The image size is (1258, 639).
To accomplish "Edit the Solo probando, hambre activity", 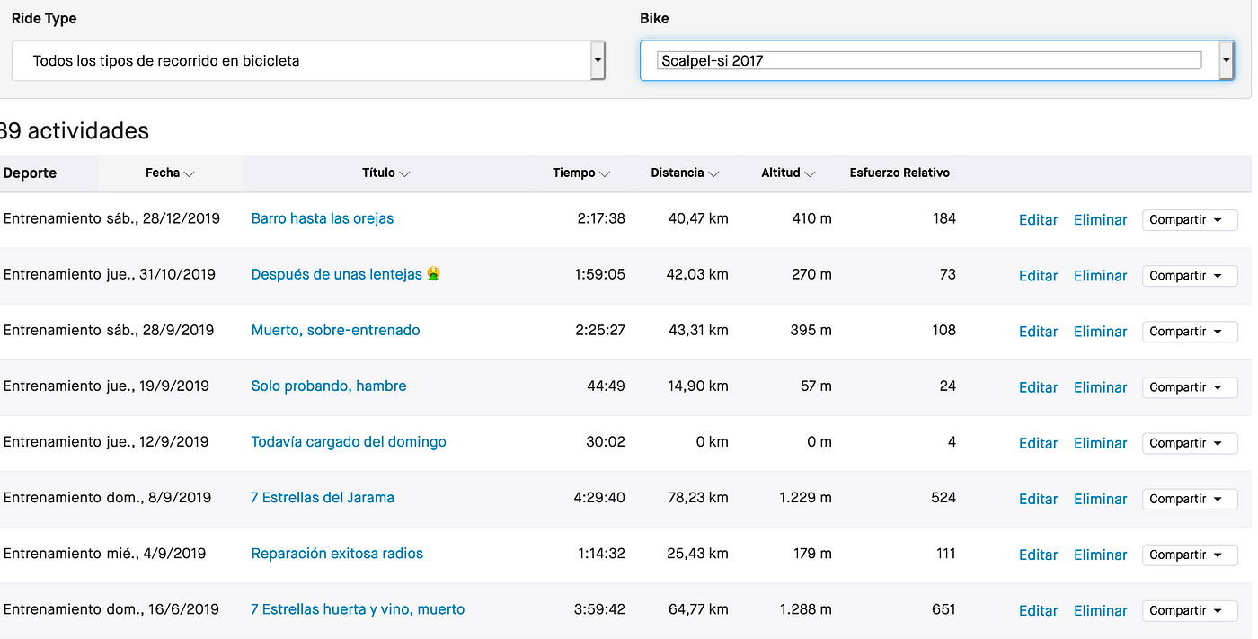I will 1038,386.
